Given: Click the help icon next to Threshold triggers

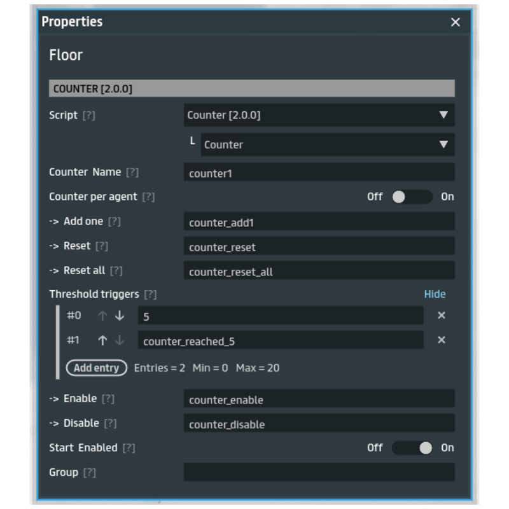Looking at the screenshot, I should point(150,295).
